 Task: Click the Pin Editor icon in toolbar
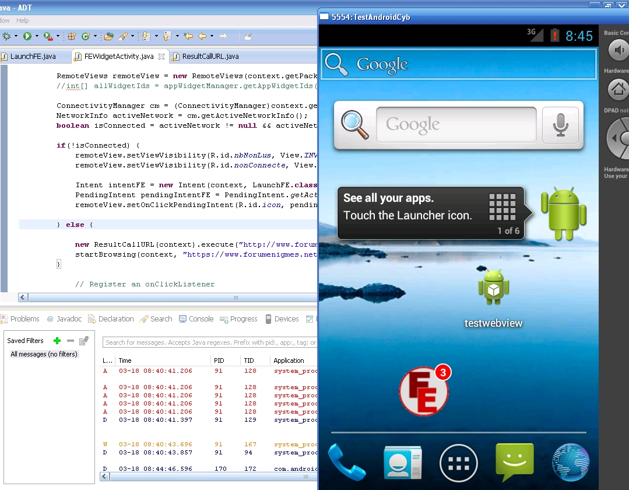pos(248,37)
